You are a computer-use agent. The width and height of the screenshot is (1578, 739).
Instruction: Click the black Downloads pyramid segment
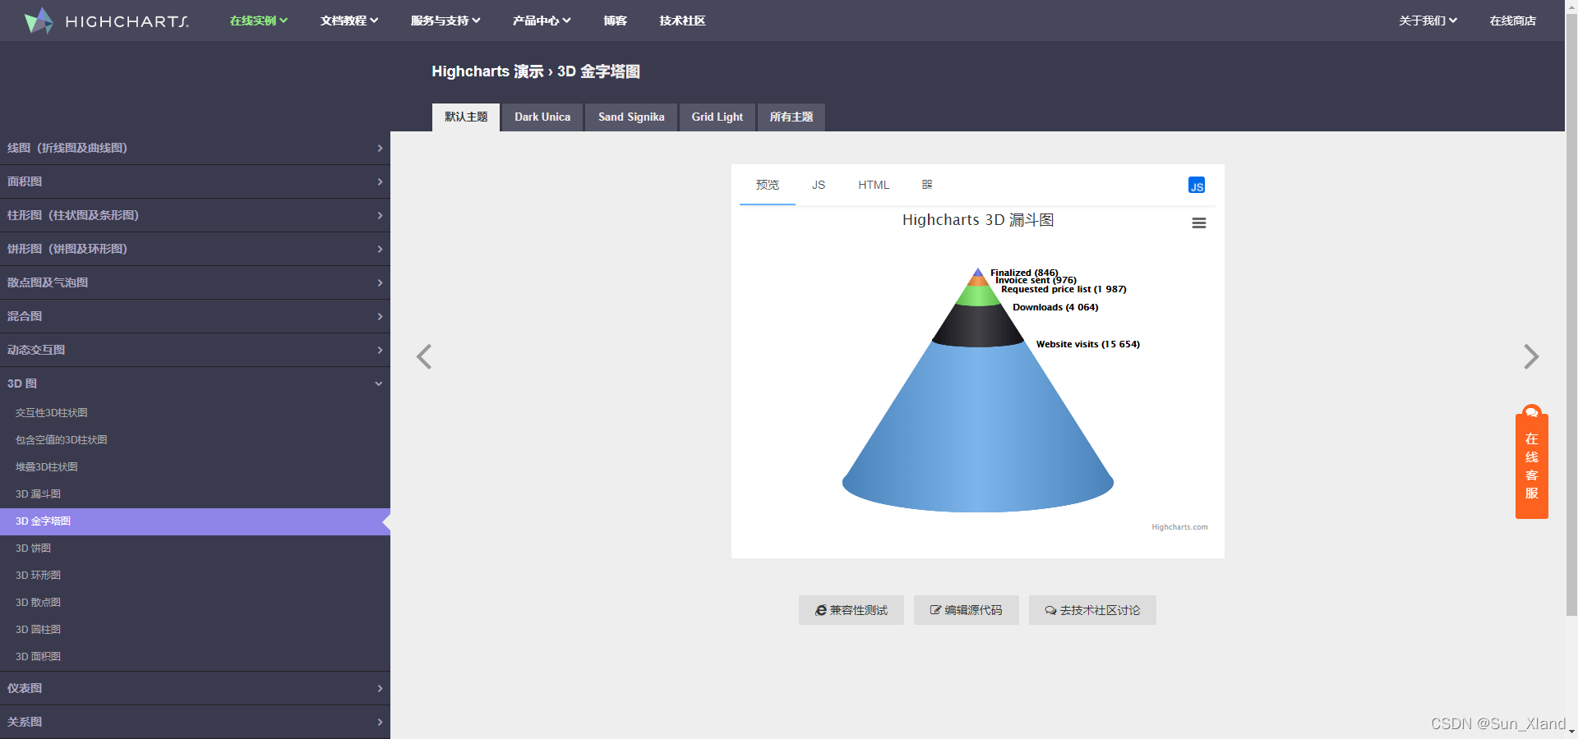point(978,326)
